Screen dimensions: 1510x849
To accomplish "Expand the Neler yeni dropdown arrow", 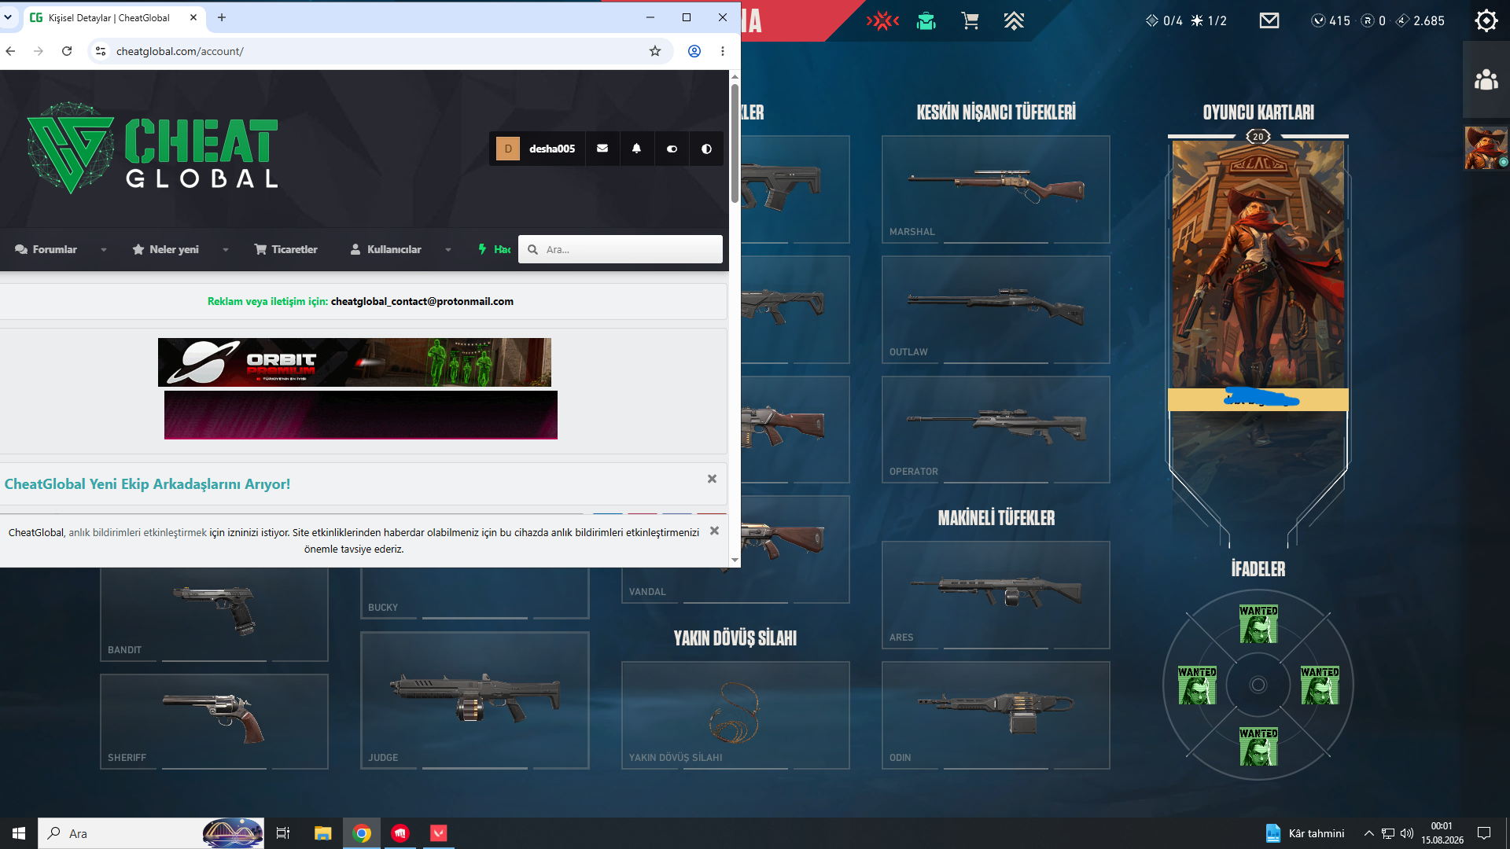I will pos(226,250).
